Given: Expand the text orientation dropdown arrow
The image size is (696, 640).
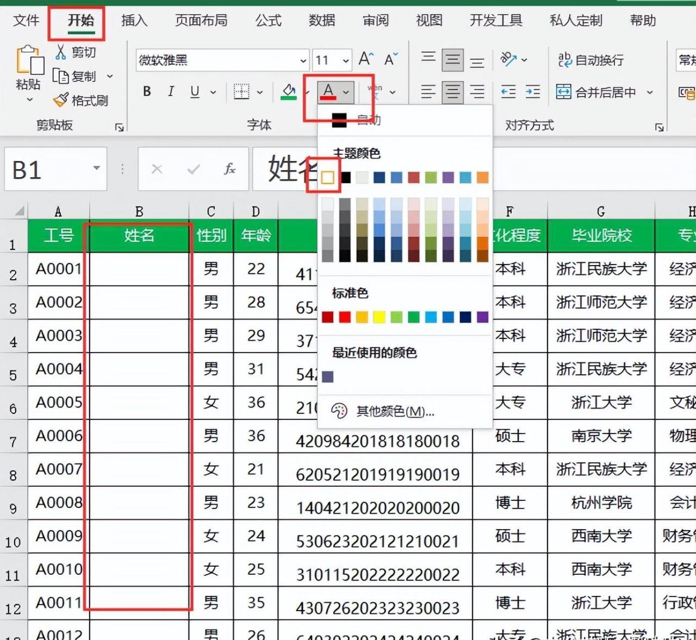Looking at the screenshot, I should pyautogui.click(x=524, y=60).
